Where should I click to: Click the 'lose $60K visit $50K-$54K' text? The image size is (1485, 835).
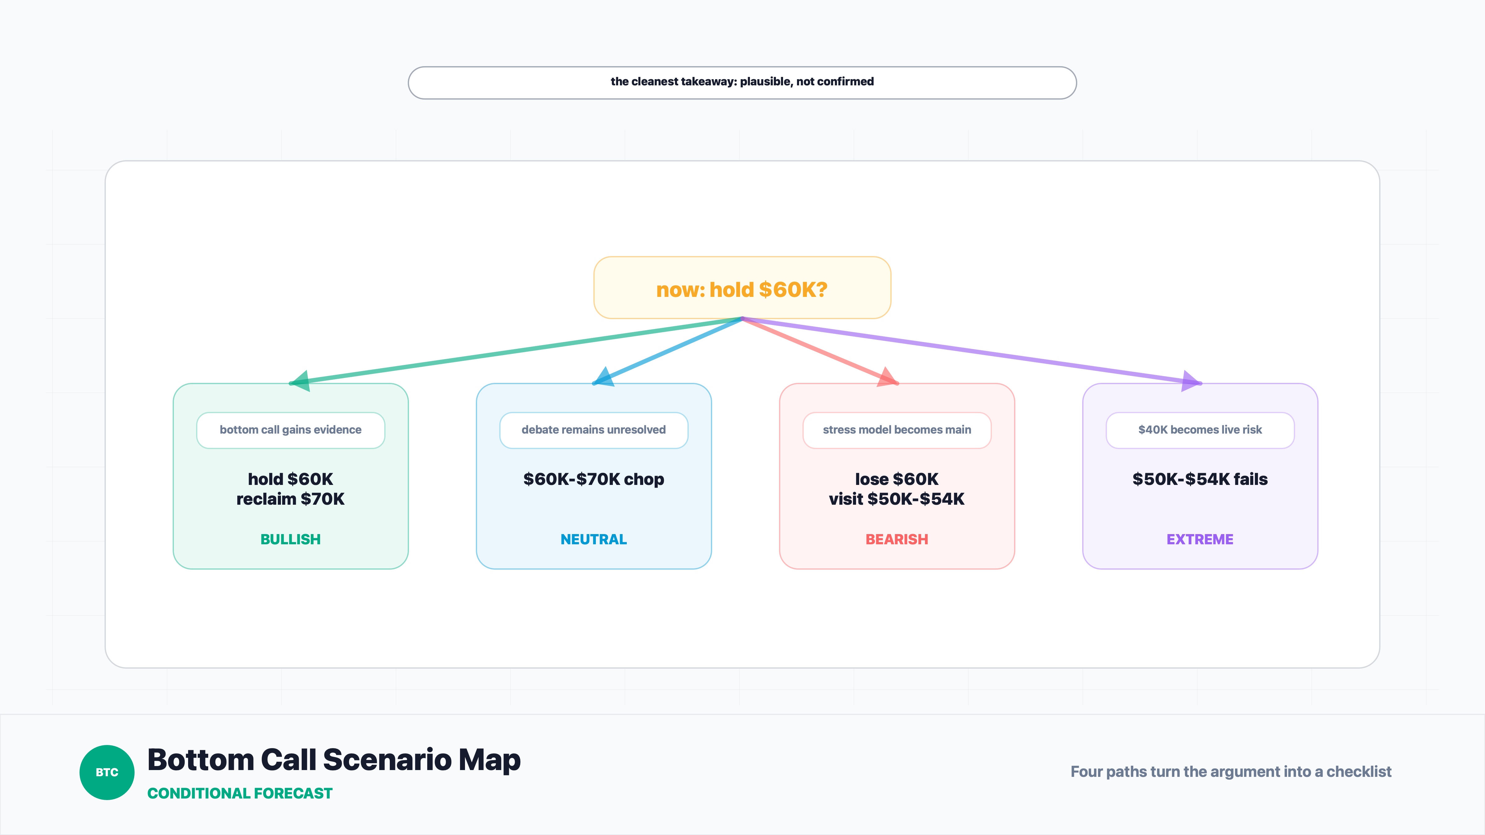click(x=897, y=489)
